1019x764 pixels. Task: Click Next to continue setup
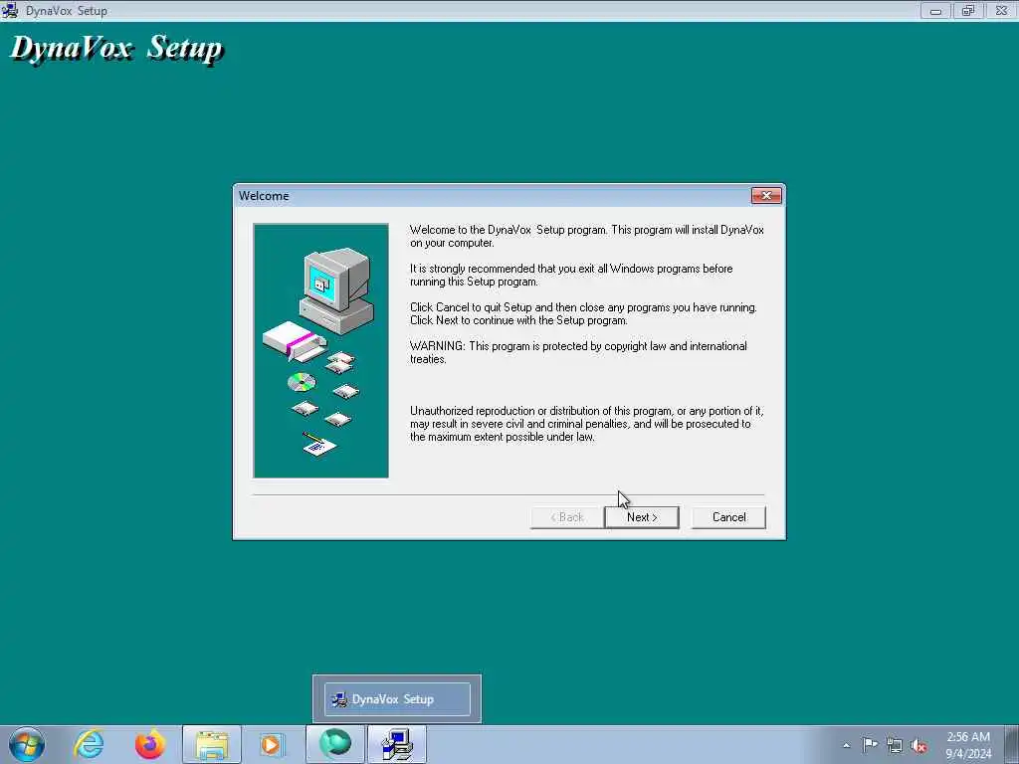(x=642, y=517)
